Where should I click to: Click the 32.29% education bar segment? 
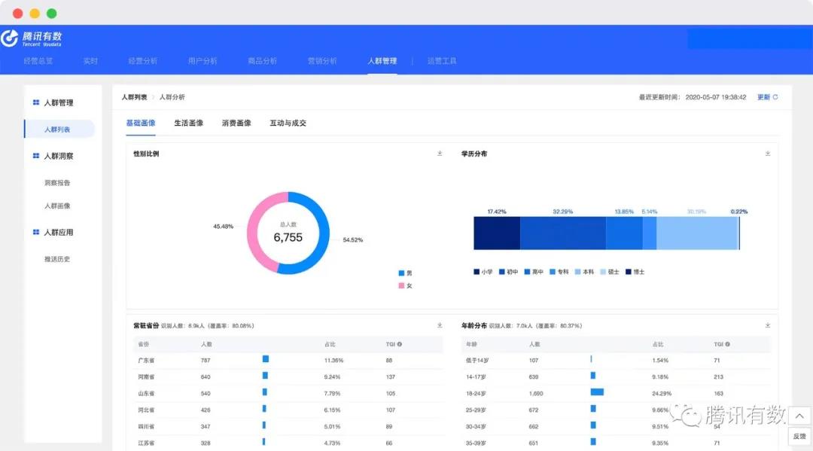563,233
